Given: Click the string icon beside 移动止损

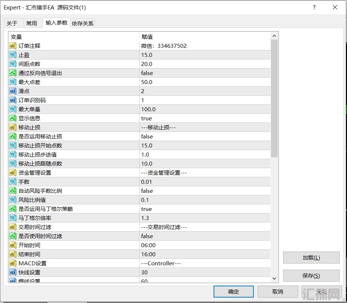Looking at the screenshot, I should (13, 127).
